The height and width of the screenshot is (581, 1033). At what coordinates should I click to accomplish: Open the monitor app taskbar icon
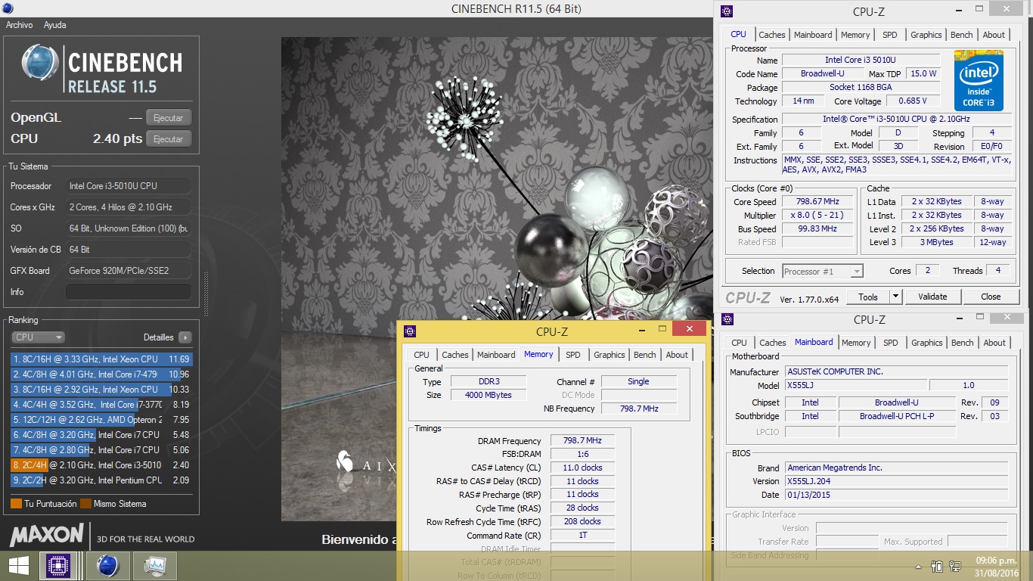pyautogui.click(x=155, y=565)
